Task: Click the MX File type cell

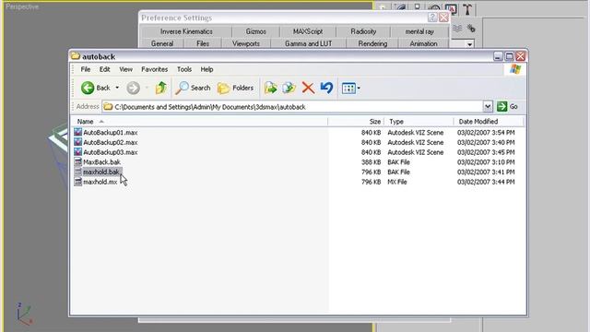Action: (397, 182)
